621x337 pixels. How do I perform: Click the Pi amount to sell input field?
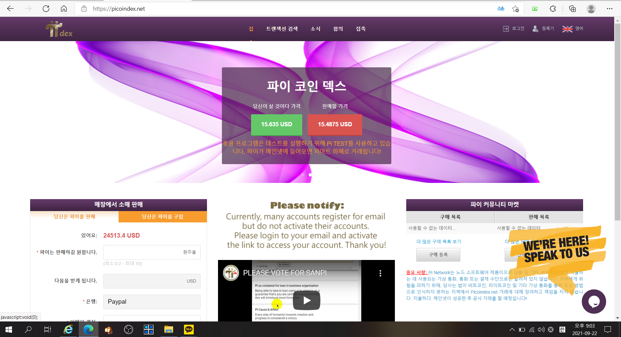(x=152, y=252)
